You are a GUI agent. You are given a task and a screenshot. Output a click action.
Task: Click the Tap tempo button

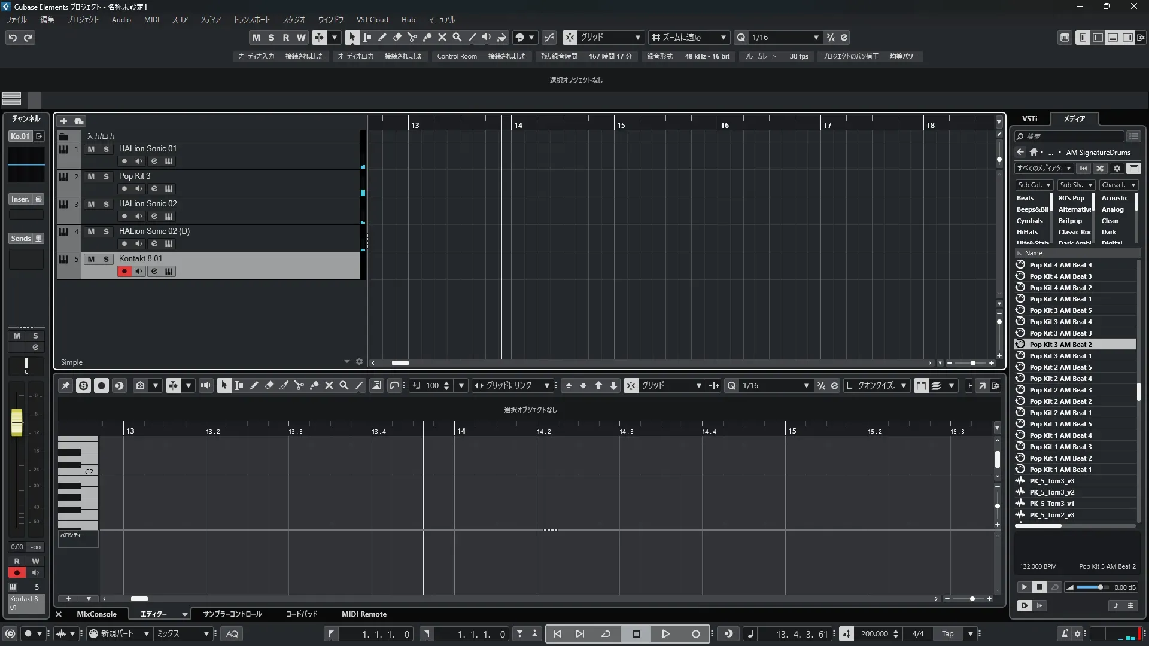(947, 634)
